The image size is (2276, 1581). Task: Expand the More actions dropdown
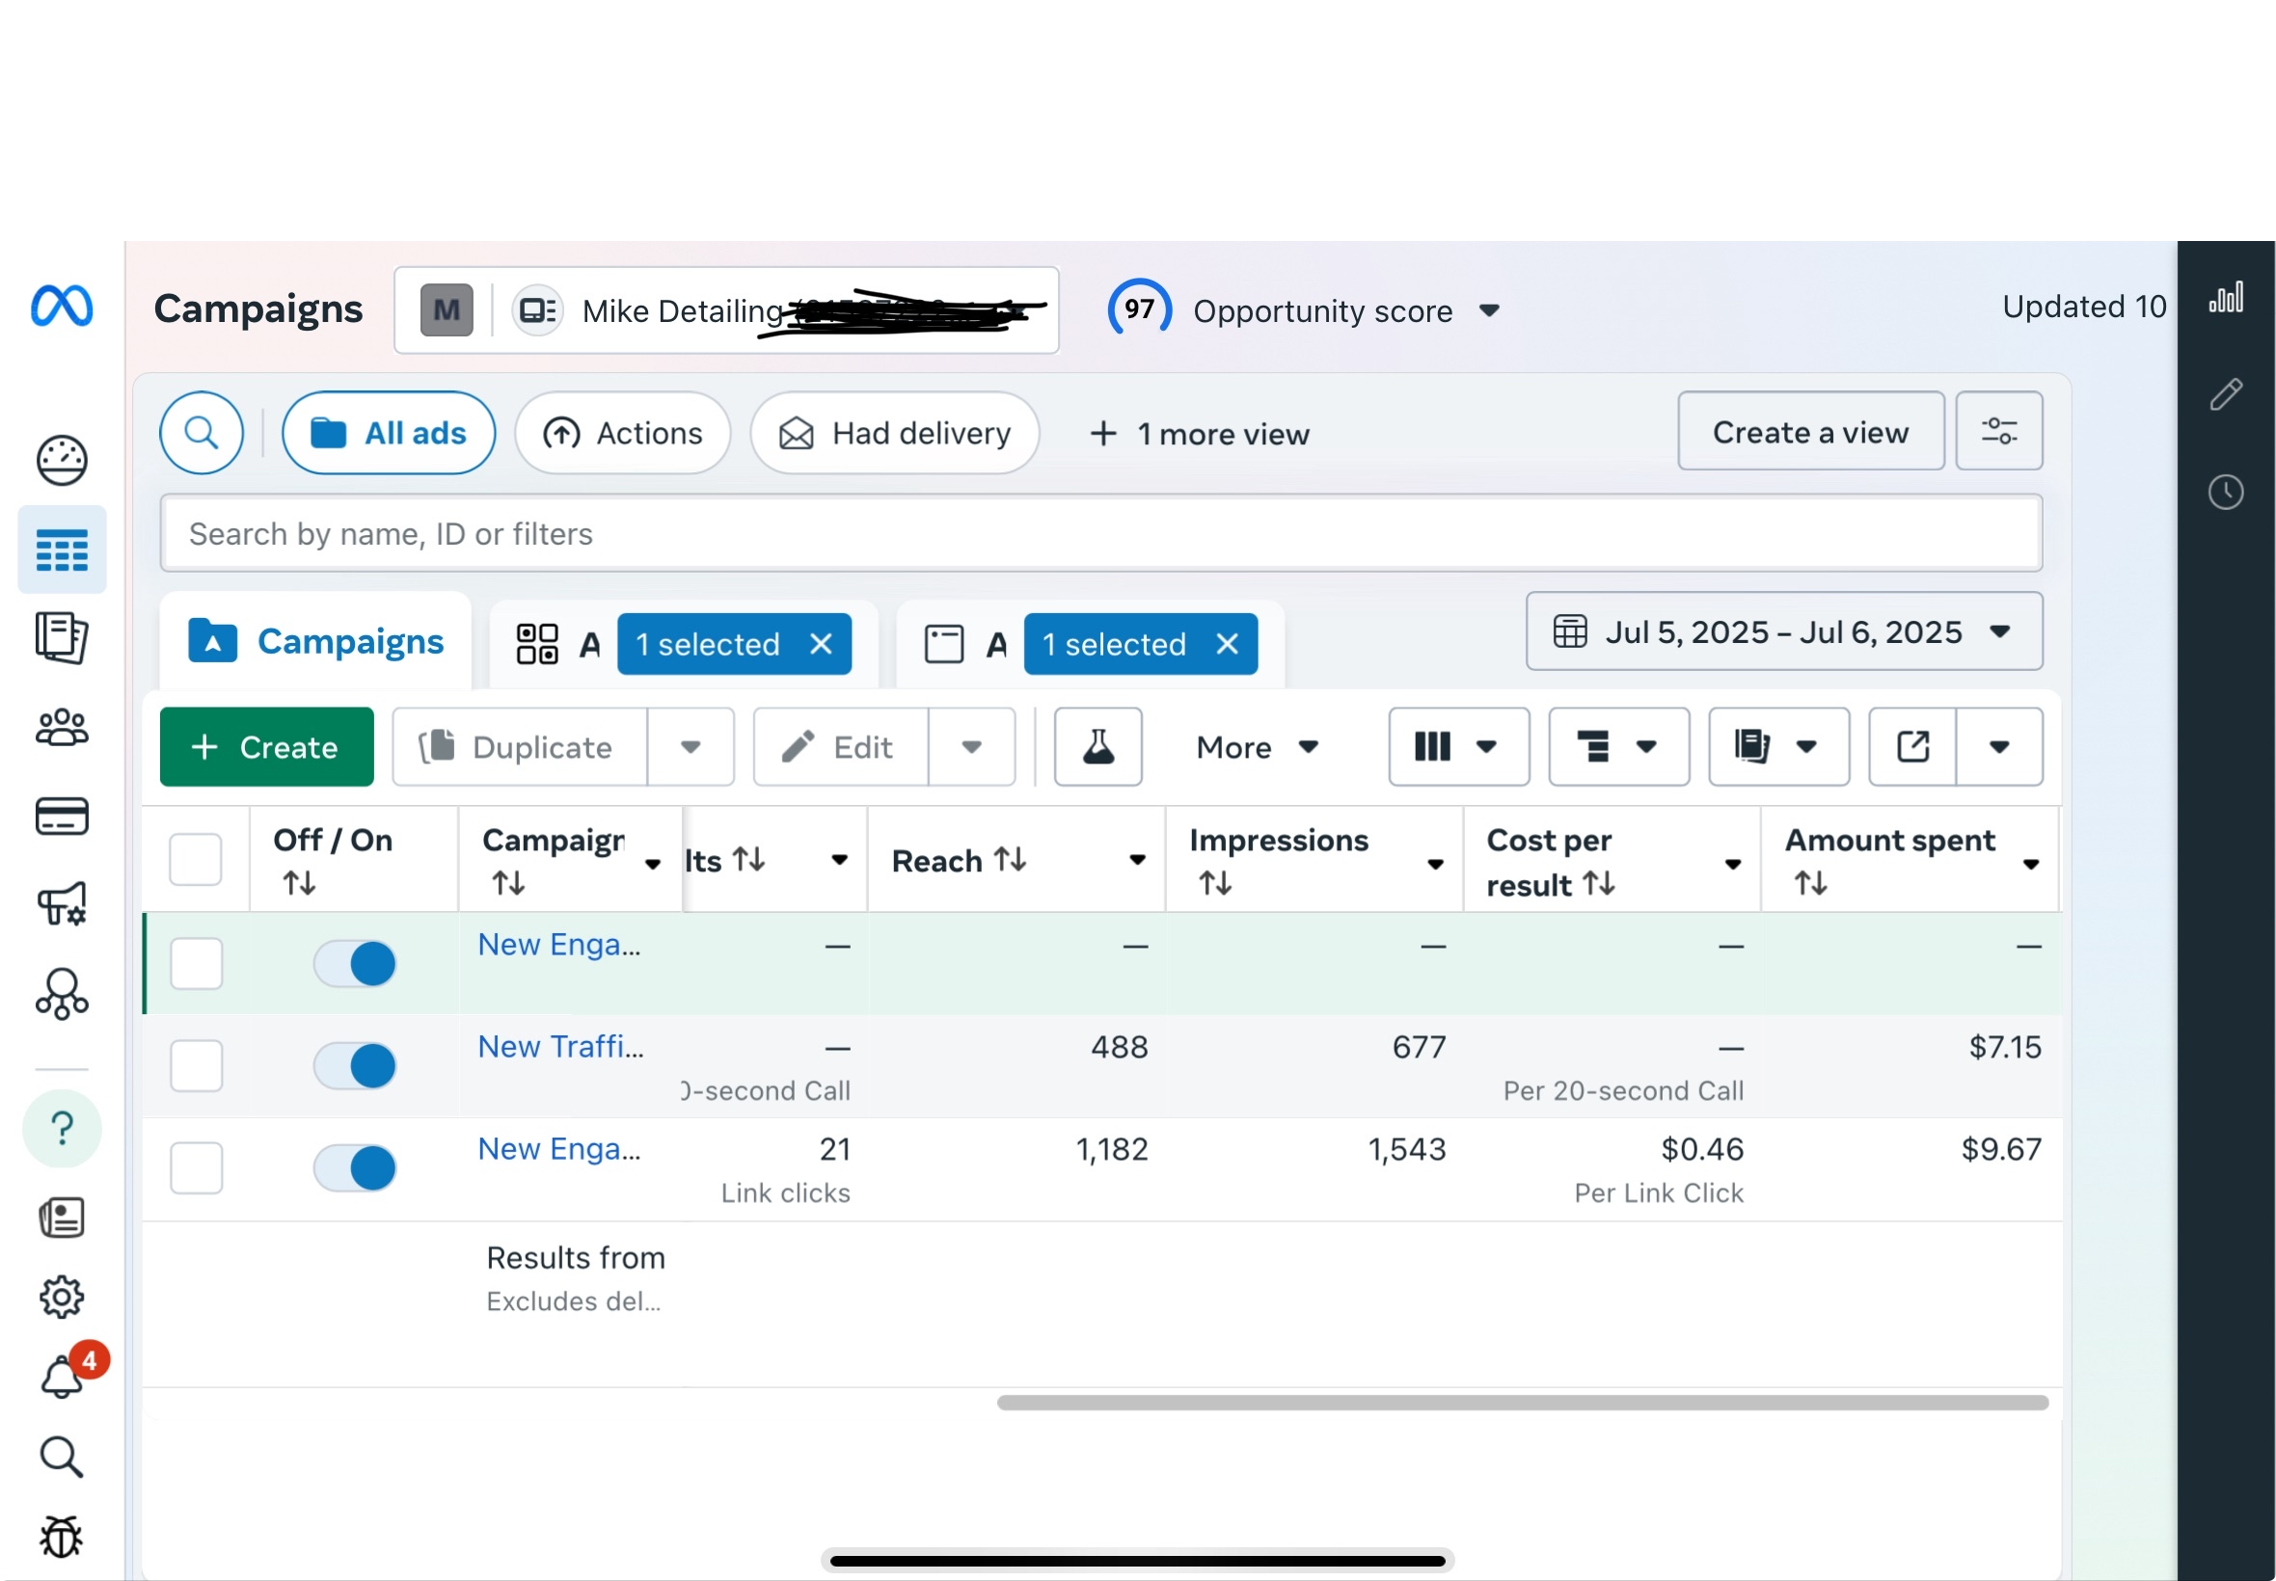tap(1256, 747)
